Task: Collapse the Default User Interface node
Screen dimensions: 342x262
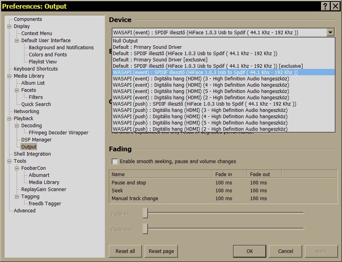Action: 17,41
